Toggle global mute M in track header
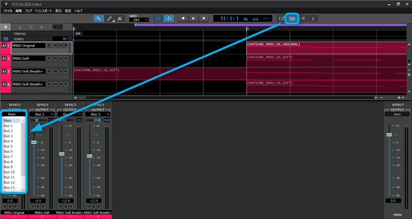This screenshot has height=219, width=412. click(x=55, y=27)
